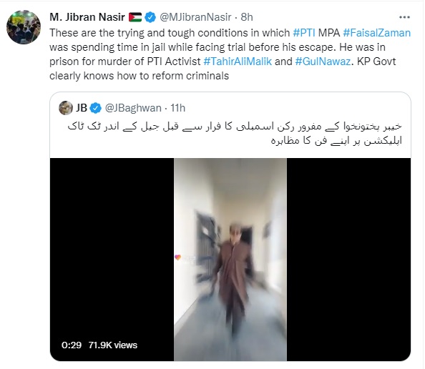
Task: Click the Palestine flag emoji in the name
Action: point(135,17)
